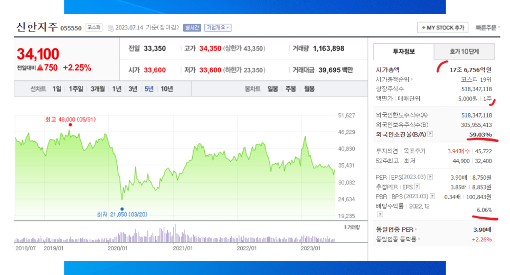Open the 동일업종 등락률 link

[396, 239]
